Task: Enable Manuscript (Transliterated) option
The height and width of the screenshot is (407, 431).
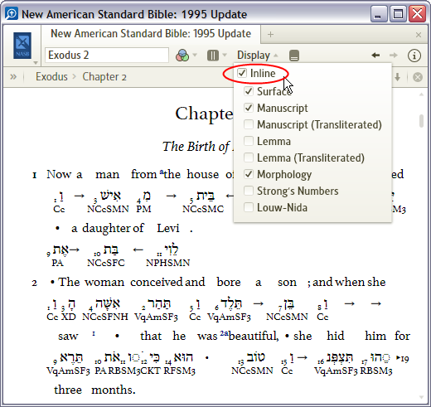Action: [249, 124]
